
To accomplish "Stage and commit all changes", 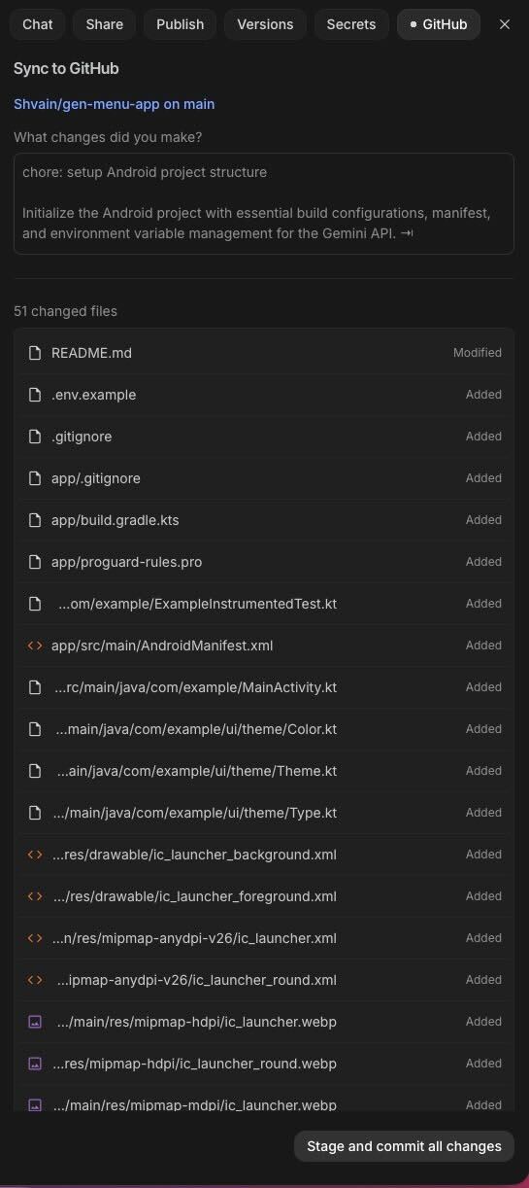I will pyautogui.click(x=404, y=1146).
